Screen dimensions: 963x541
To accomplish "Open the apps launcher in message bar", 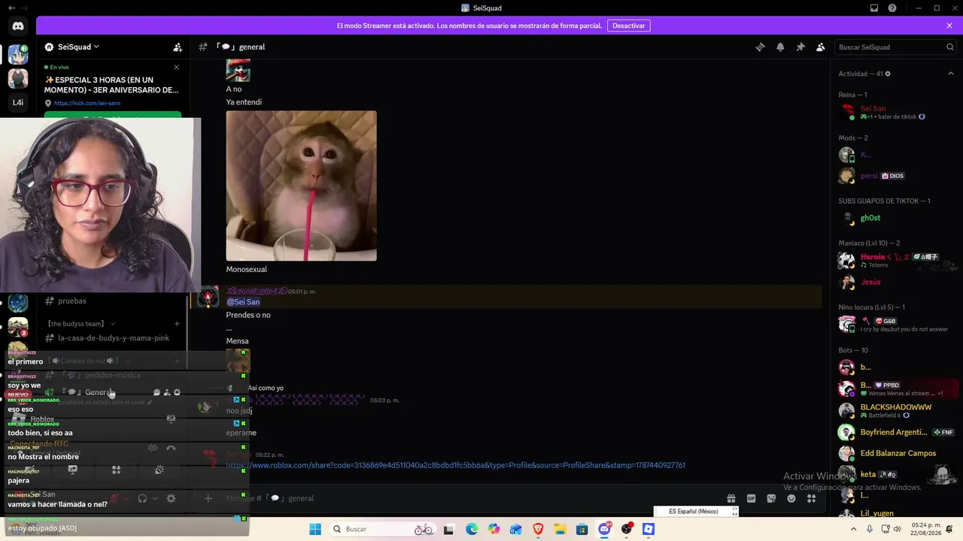I will click(x=811, y=498).
